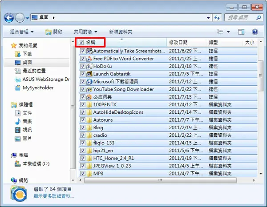Toggle the preview pane icon
Image resolution: width=267 pixels, height=207 pixels.
coord(241,32)
